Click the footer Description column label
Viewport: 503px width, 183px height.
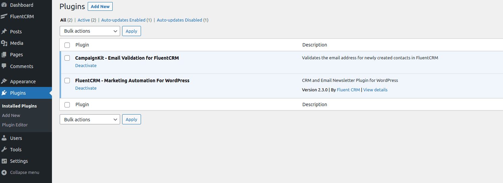tap(315, 104)
